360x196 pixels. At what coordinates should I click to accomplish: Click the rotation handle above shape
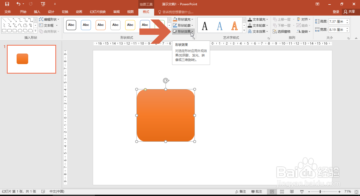pos(166,80)
